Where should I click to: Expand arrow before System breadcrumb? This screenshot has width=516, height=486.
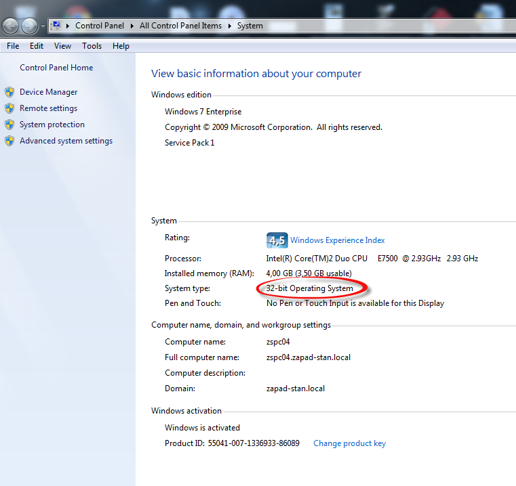tap(230, 26)
